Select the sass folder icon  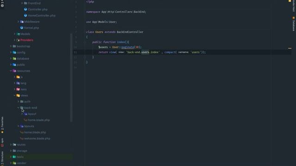[x=18, y=89]
